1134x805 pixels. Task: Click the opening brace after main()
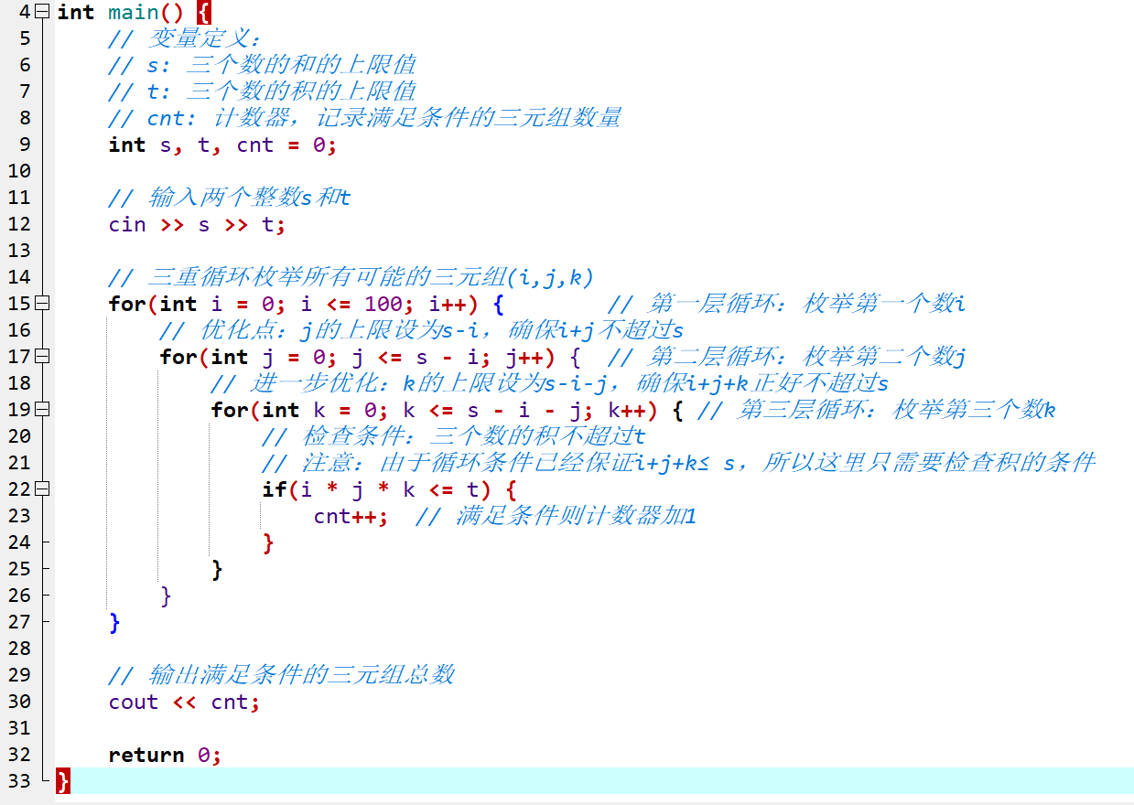pyautogui.click(x=204, y=13)
